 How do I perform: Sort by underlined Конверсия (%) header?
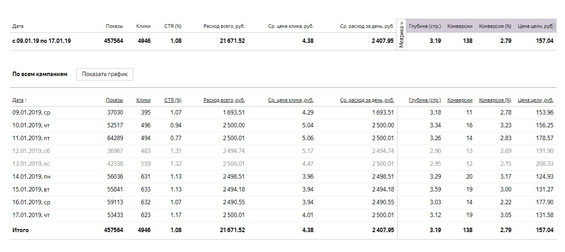point(495,100)
